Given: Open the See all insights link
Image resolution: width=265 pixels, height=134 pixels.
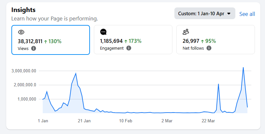Looking at the screenshot, I should tap(247, 14).
